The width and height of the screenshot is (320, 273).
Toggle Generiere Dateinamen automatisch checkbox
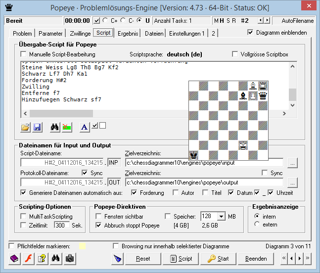coord(23,192)
